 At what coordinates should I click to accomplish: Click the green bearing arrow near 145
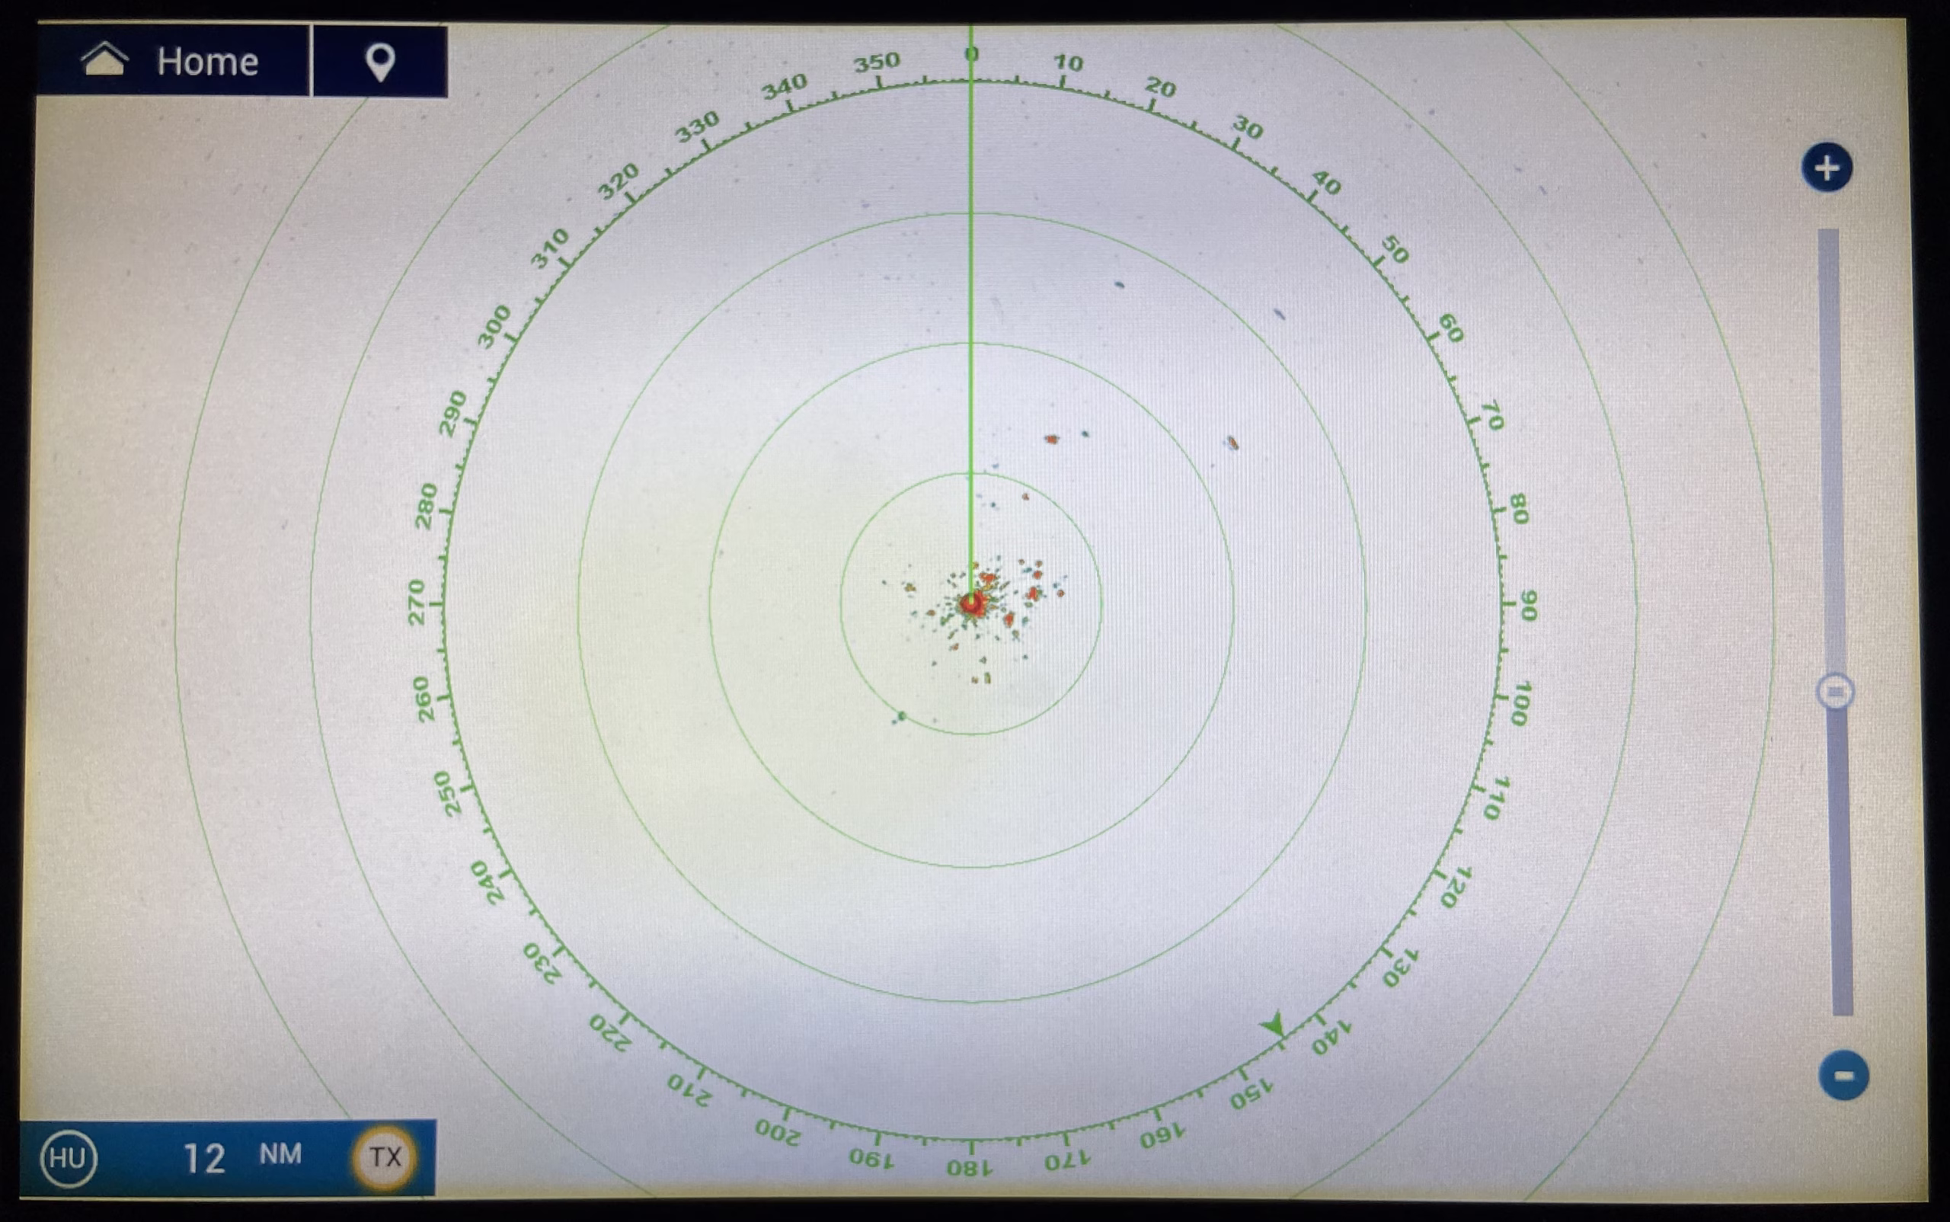[x=1274, y=1024]
